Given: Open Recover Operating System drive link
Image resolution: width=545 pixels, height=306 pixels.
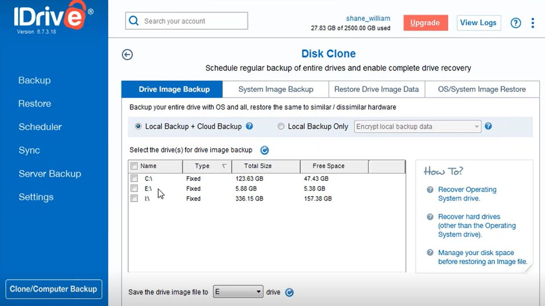Looking at the screenshot, I should coord(467,194).
